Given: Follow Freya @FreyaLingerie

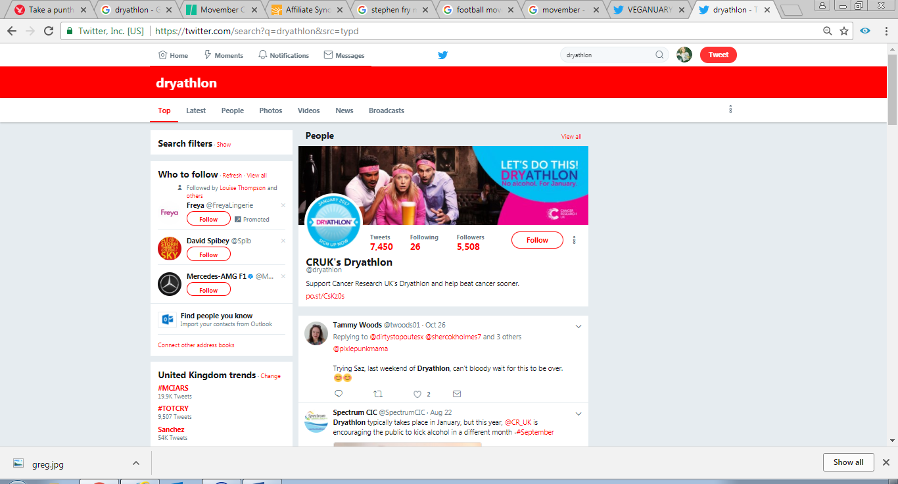Looking at the screenshot, I should (x=208, y=219).
